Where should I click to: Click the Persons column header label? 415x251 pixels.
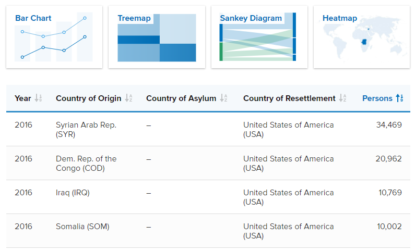(x=377, y=98)
